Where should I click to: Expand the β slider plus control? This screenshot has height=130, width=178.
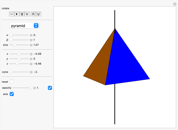coord(31,40)
